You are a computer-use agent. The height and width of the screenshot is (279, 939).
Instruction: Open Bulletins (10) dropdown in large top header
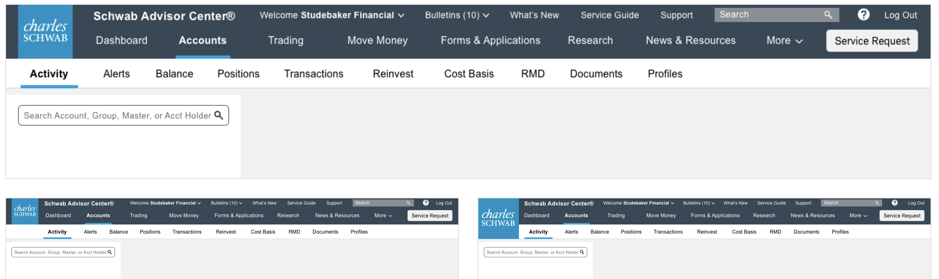tap(457, 15)
